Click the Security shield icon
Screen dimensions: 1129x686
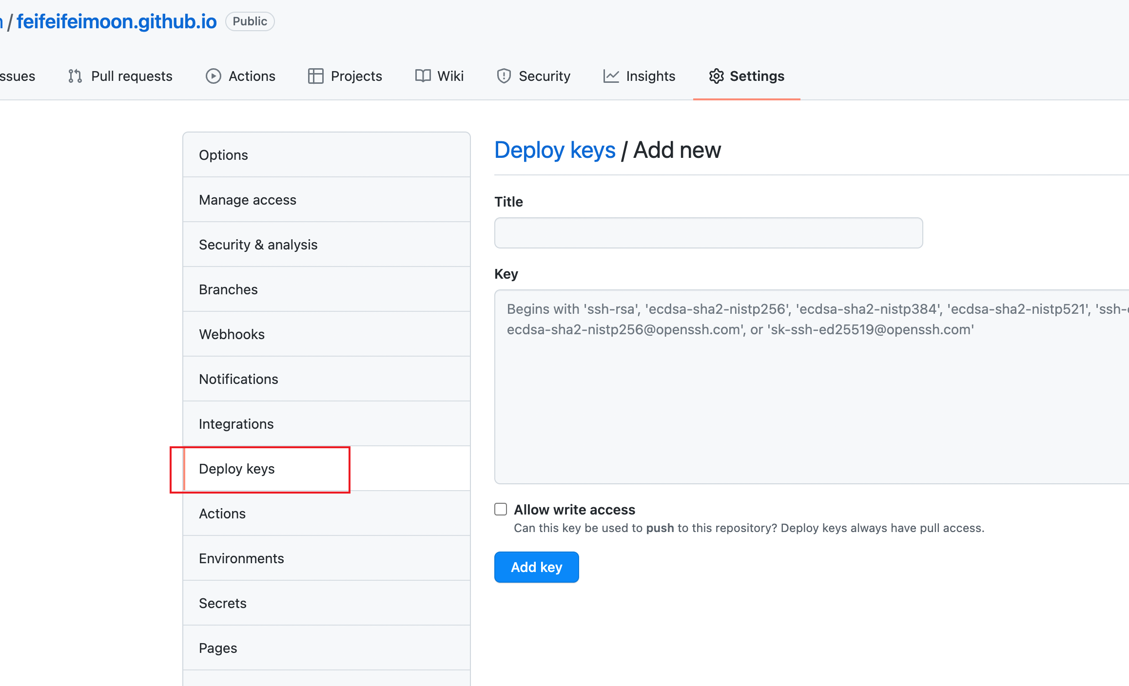(x=504, y=76)
